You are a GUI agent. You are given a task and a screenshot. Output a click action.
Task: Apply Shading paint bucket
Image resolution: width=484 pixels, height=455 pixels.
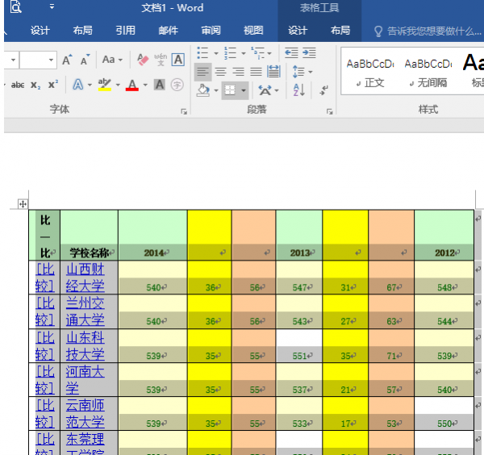[203, 90]
